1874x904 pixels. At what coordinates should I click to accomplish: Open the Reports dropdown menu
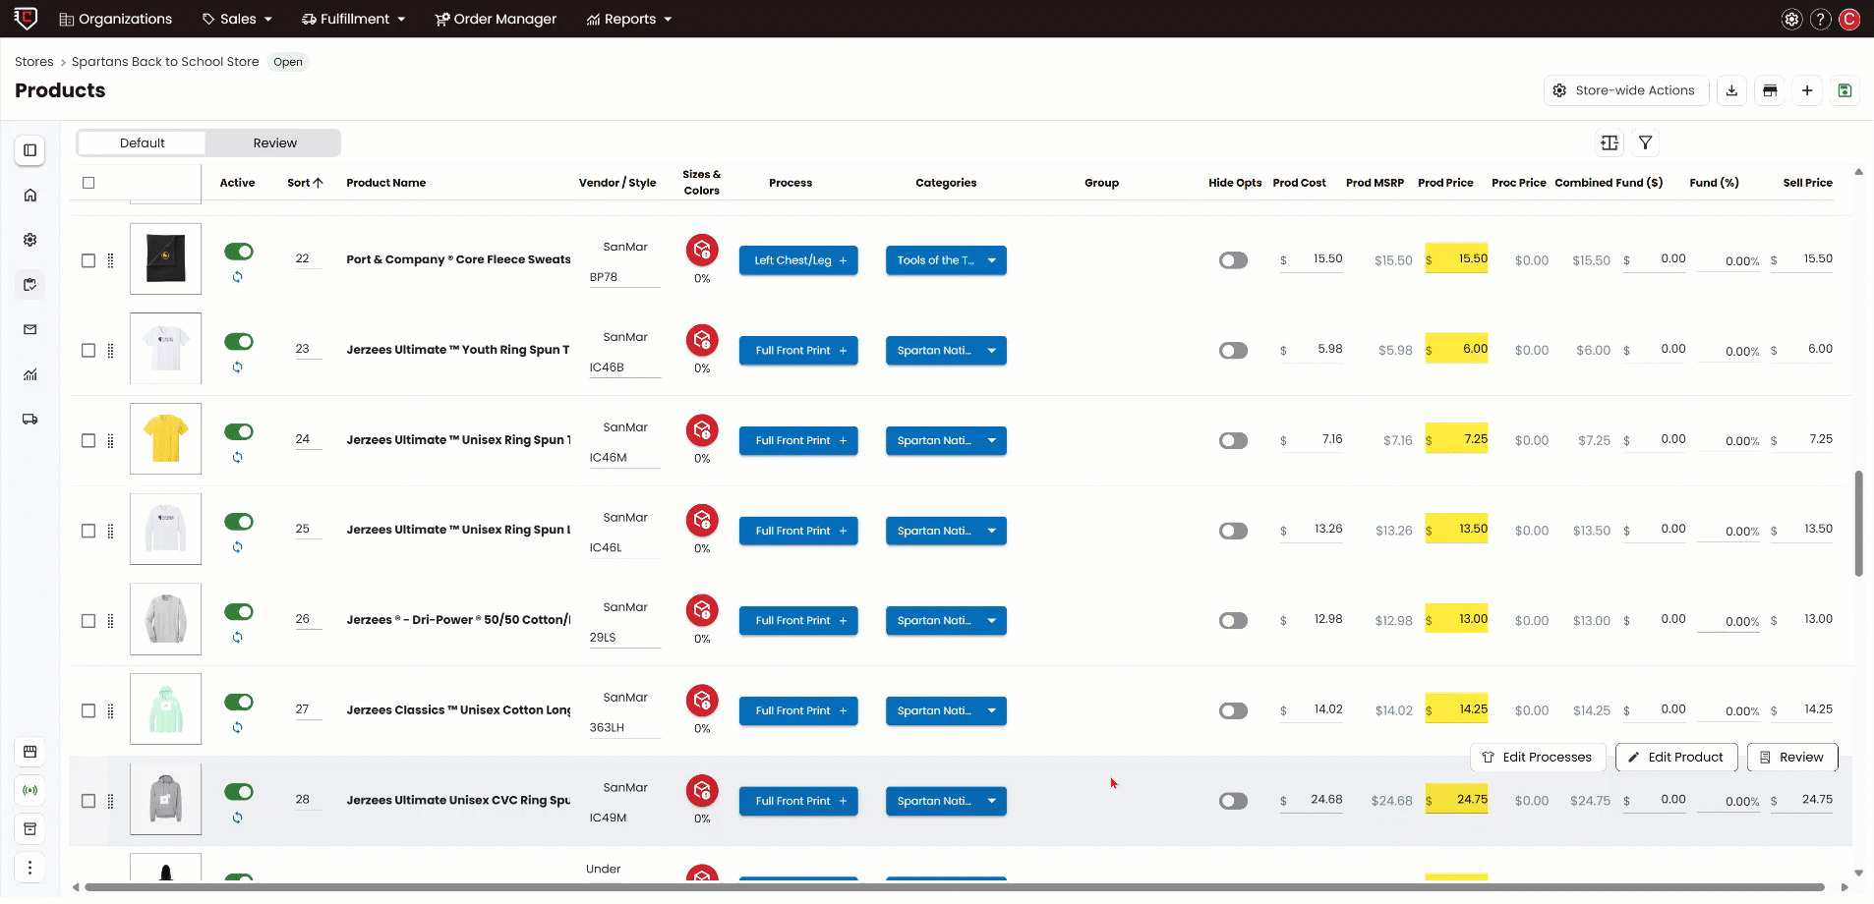click(629, 19)
